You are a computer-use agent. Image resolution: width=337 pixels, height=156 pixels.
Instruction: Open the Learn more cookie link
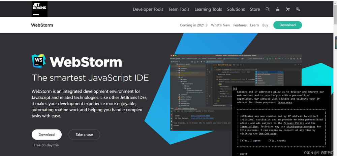285,102
